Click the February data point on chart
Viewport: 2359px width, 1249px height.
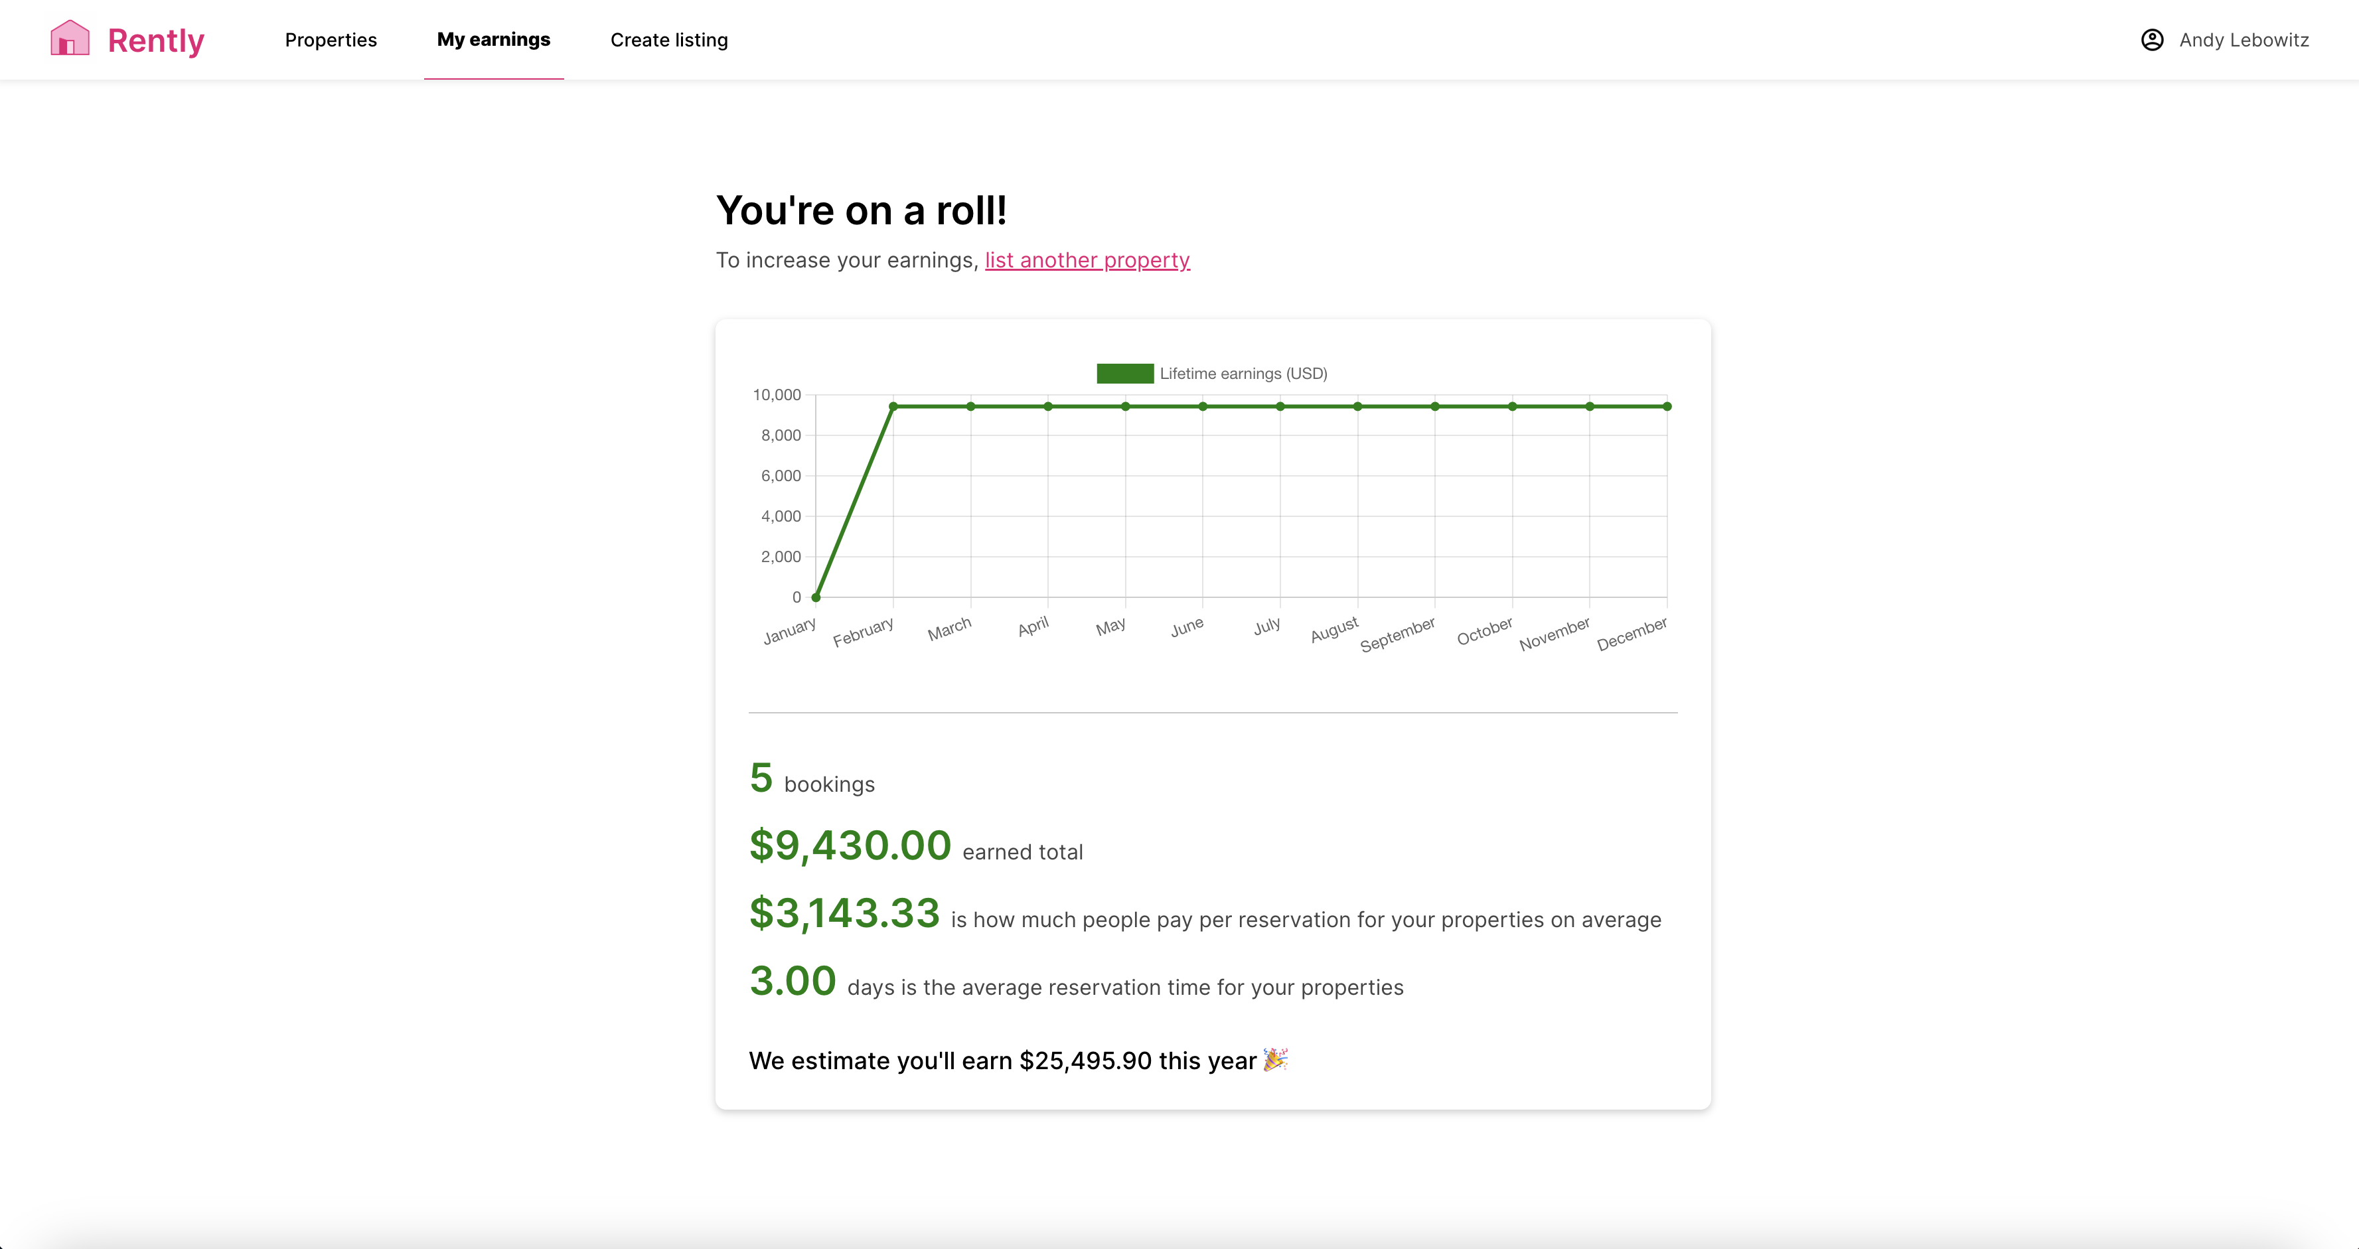(894, 407)
